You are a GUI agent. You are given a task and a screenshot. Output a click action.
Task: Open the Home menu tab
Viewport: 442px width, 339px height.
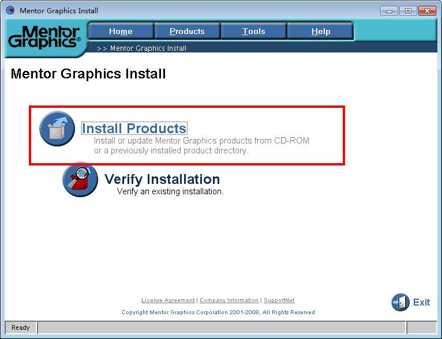[x=121, y=31]
